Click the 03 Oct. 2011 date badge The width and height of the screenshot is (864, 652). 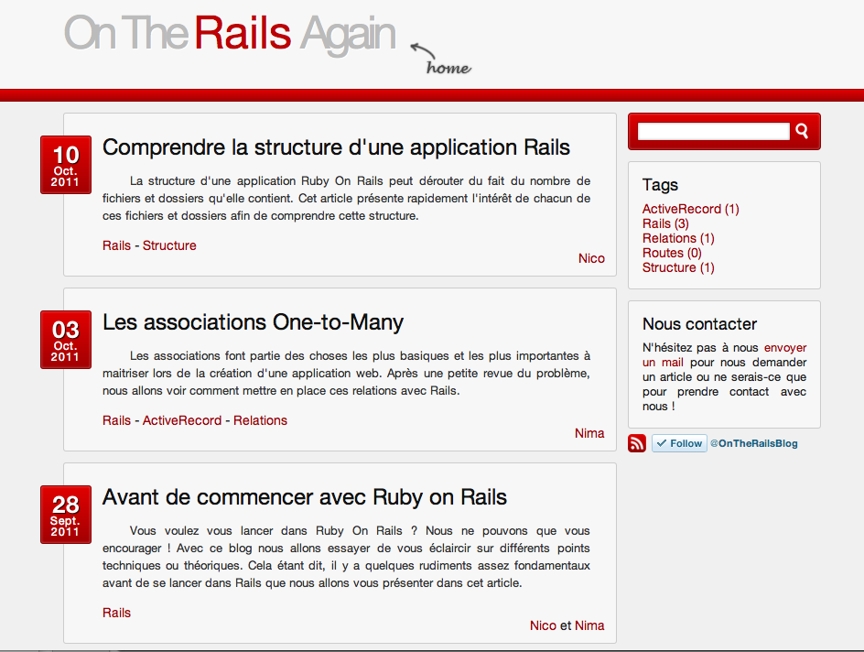[x=66, y=340]
